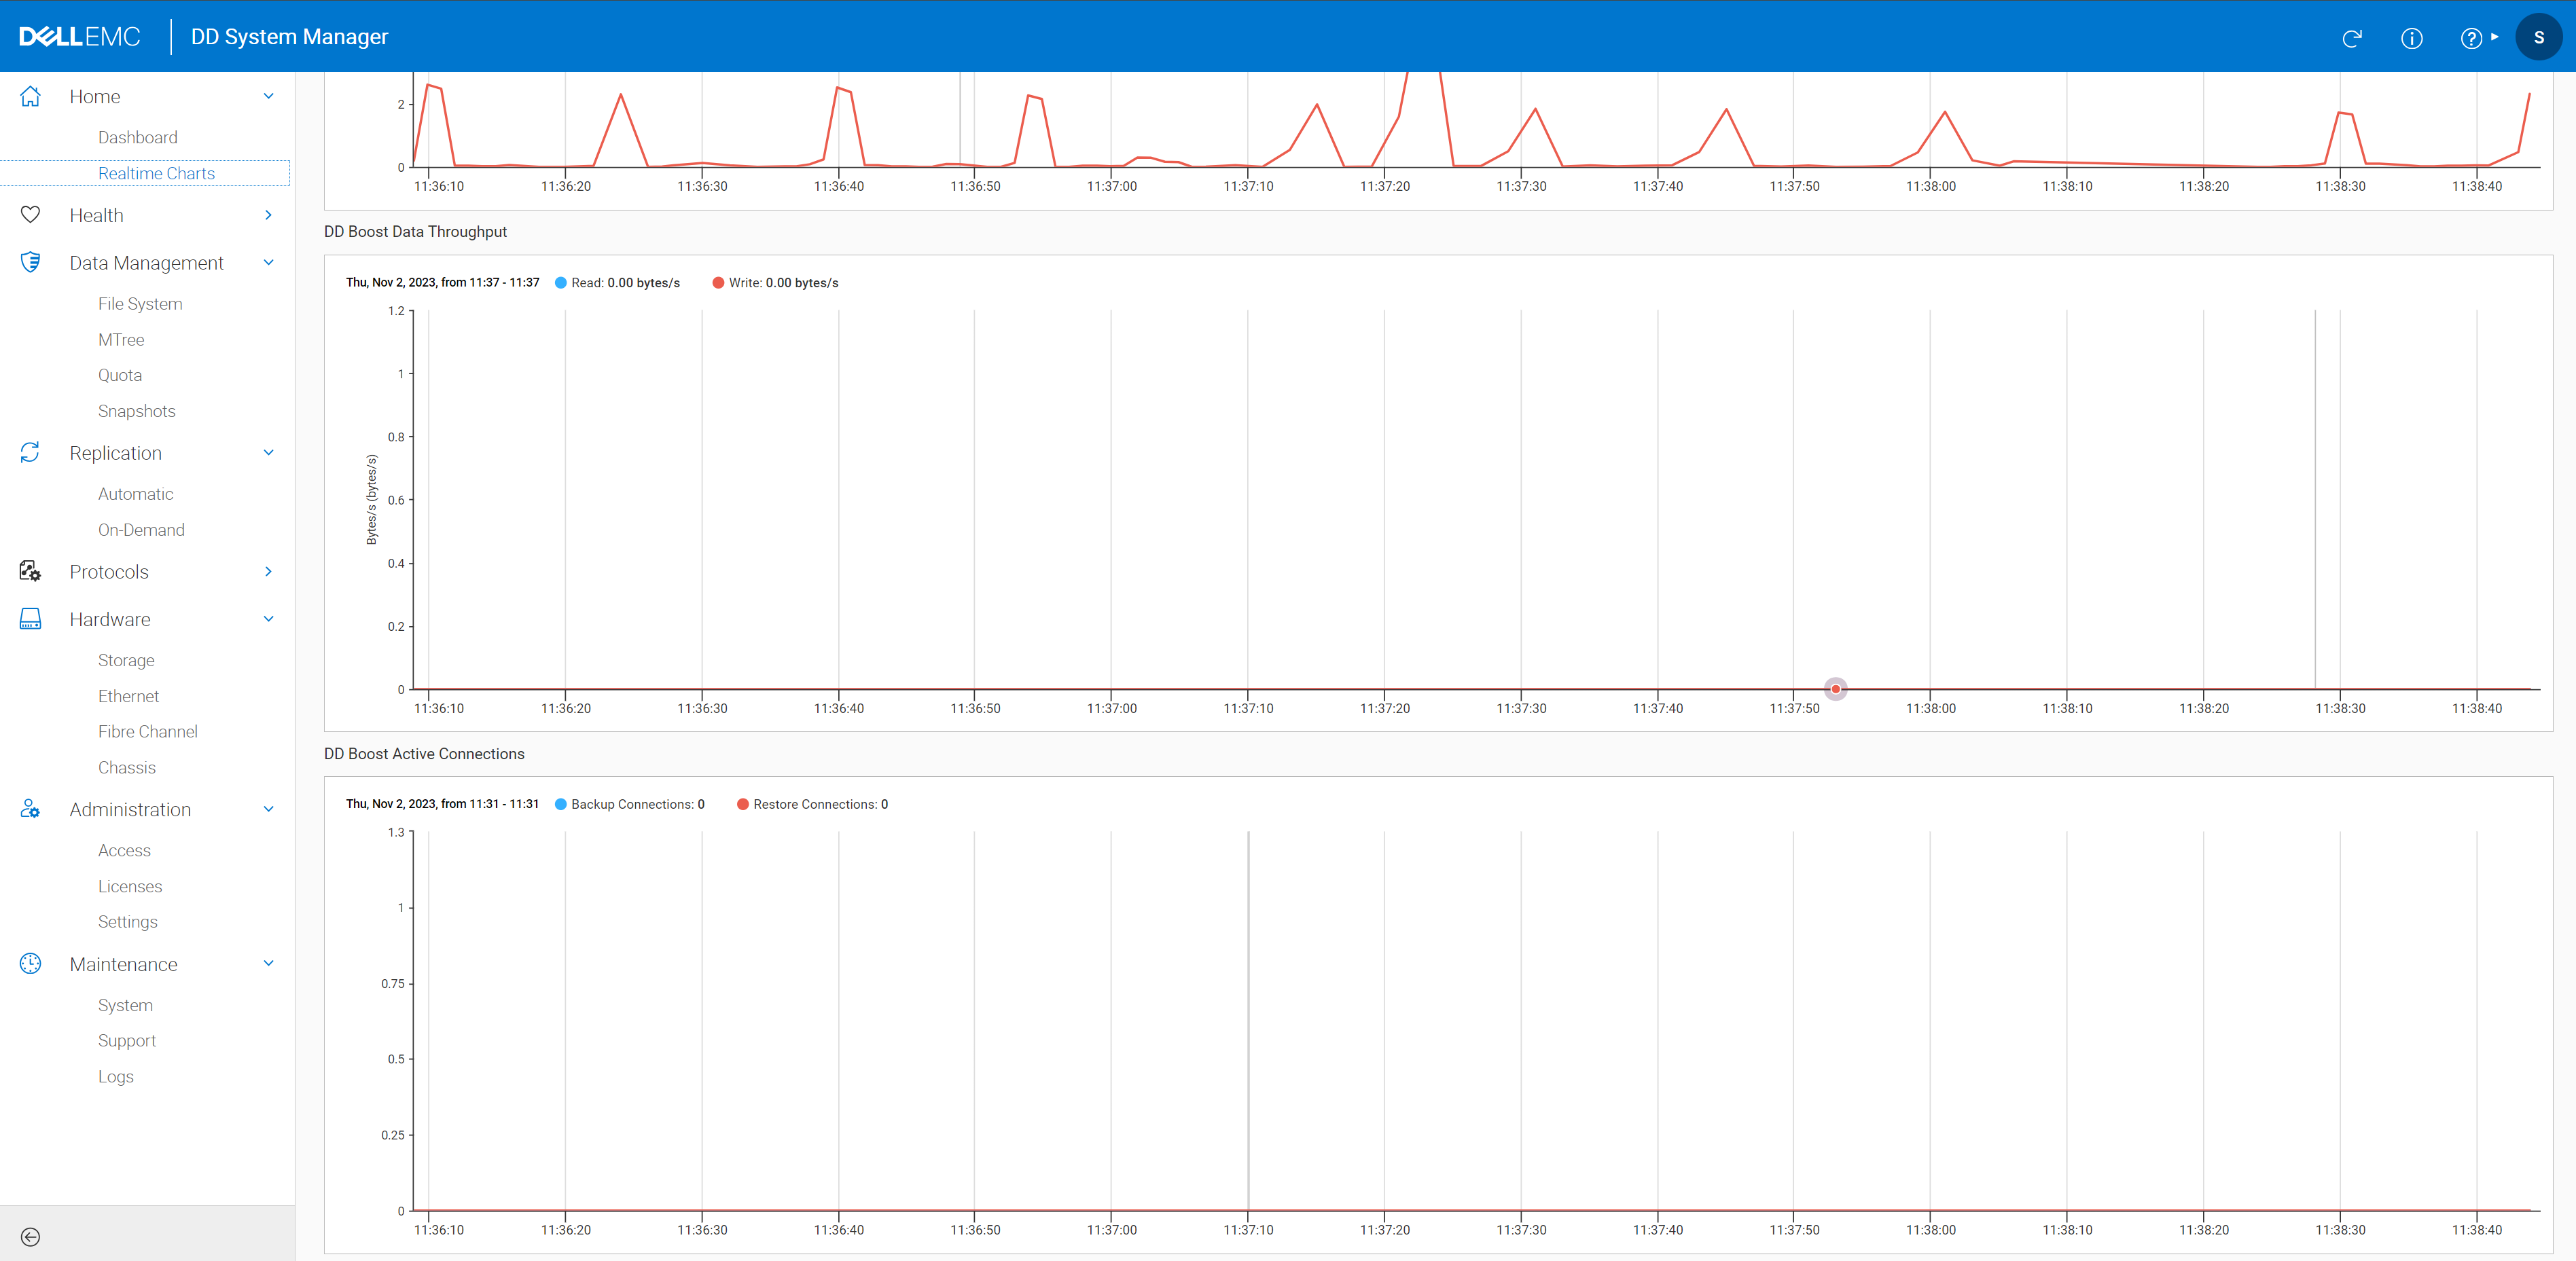Click the S user avatar
Viewport: 2576px width, 1261px height.
pos(2539,36)
